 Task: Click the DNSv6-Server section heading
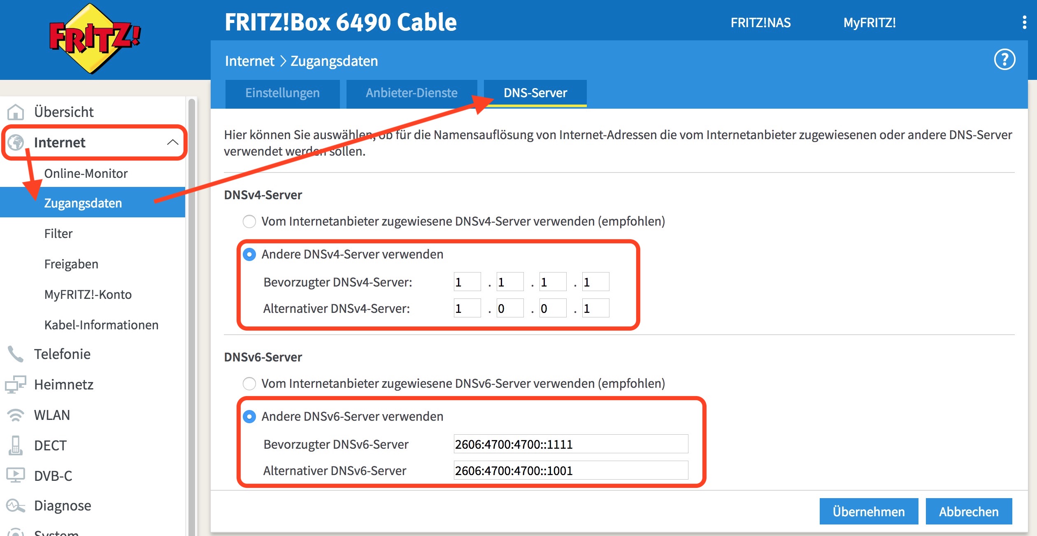pyautogui.click(x=263, y=357)
